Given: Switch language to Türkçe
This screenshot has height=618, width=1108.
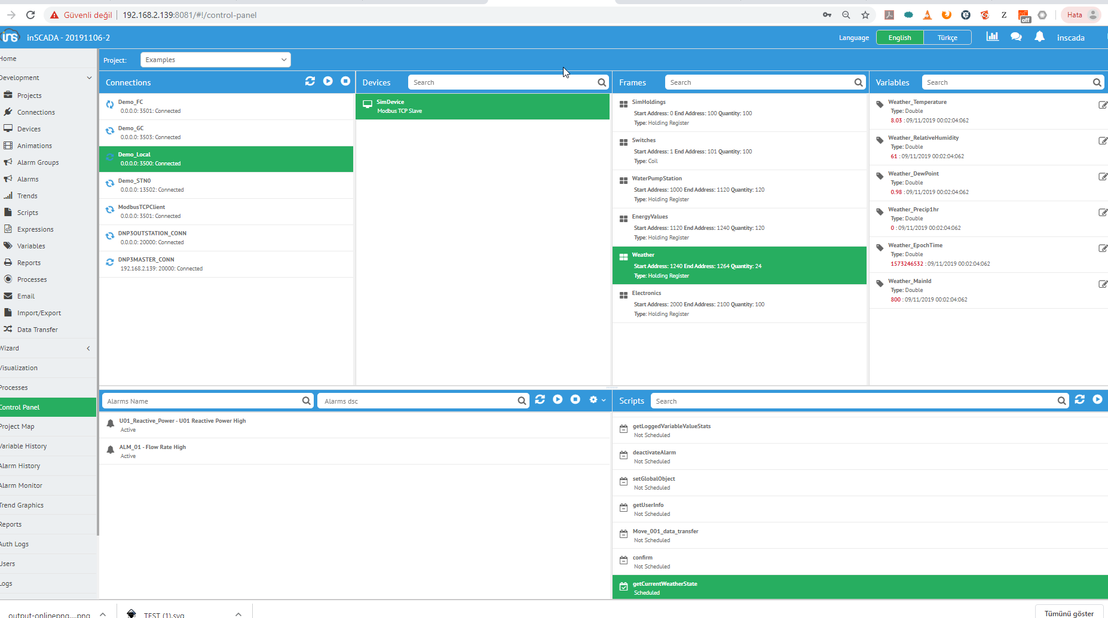Looking at the screenshot, I should pos(947,38).
